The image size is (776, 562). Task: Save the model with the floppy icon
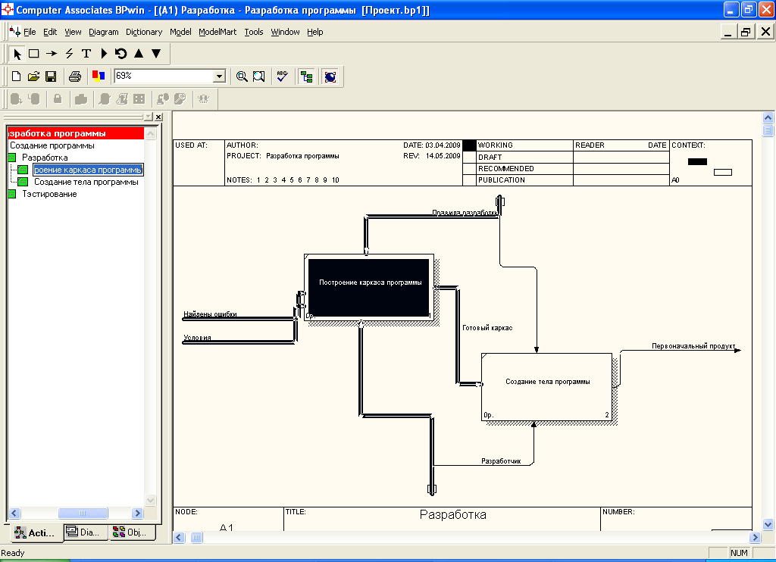pos(51,76)
